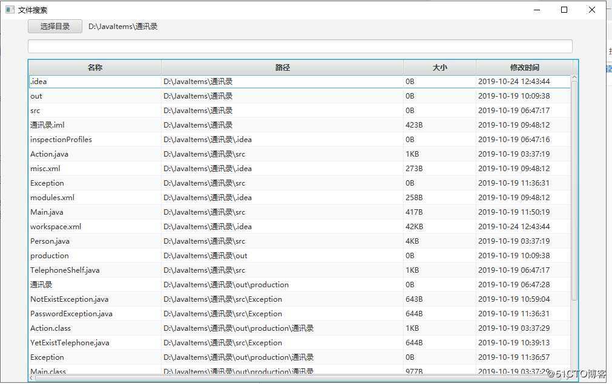Click the horizontal scroll left arrow
The width and height of the screenshot is (612, 384).
[31, 377]
